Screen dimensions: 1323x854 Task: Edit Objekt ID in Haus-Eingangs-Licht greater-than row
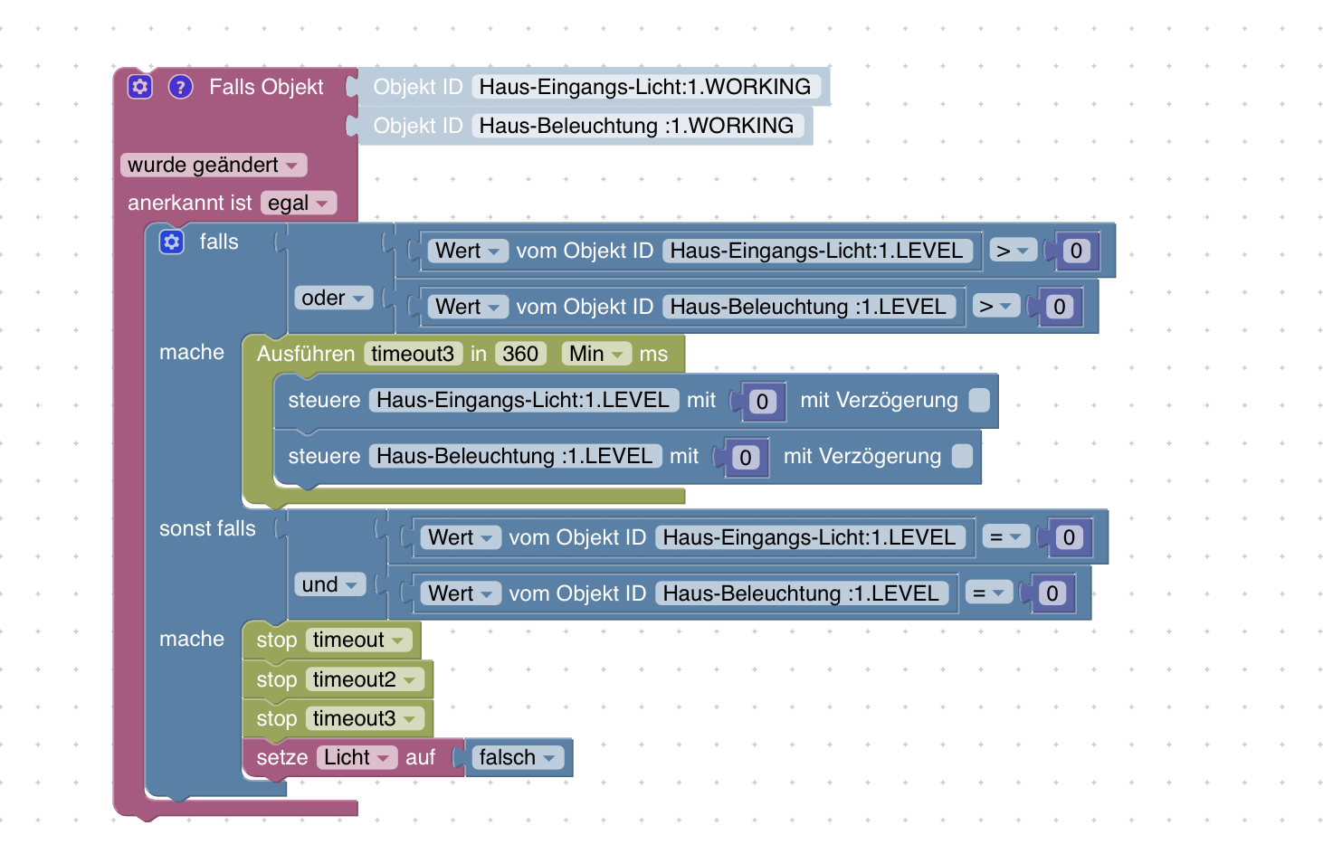pos(817,251)
